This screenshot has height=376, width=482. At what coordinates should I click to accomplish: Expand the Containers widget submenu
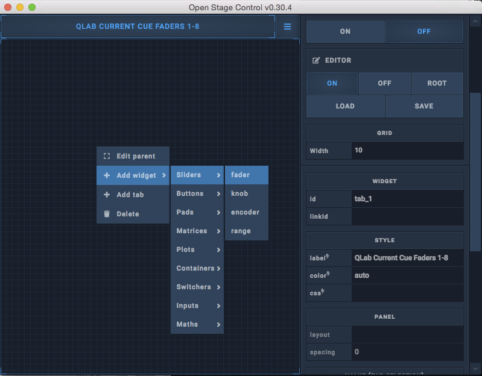(197, 268)
